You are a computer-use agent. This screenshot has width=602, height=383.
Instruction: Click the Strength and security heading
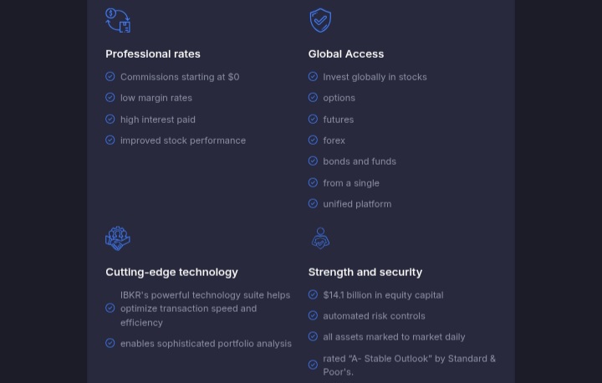365,272
